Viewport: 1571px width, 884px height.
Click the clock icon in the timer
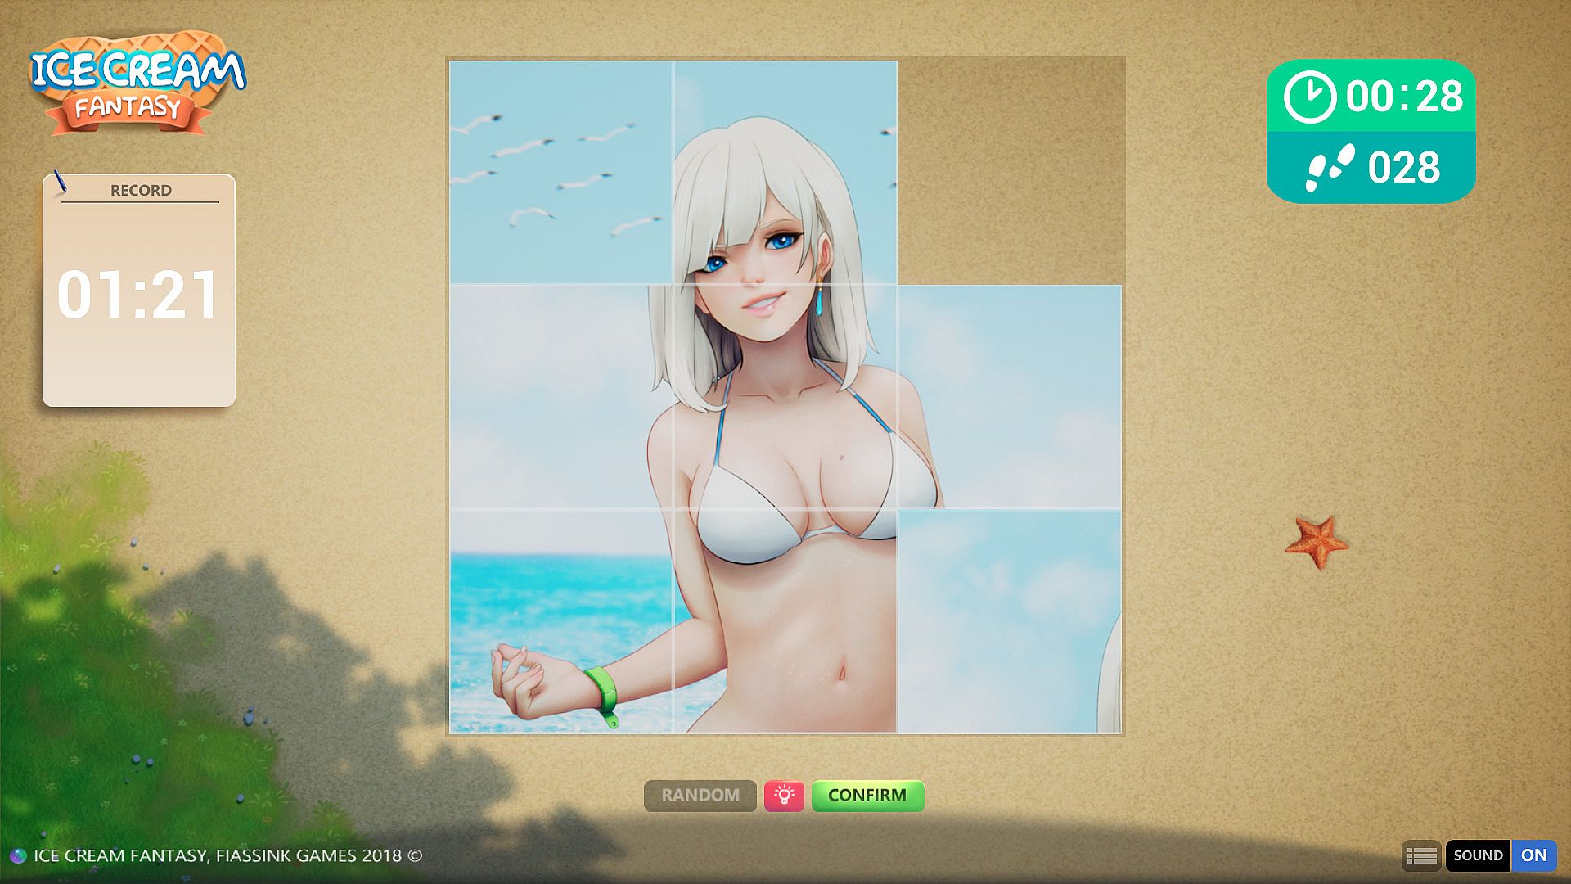(1309, 97)
